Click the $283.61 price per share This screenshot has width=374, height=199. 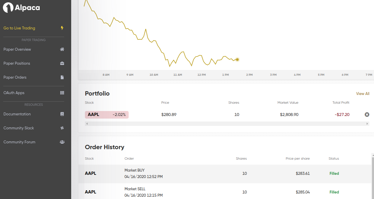[303, 173]
